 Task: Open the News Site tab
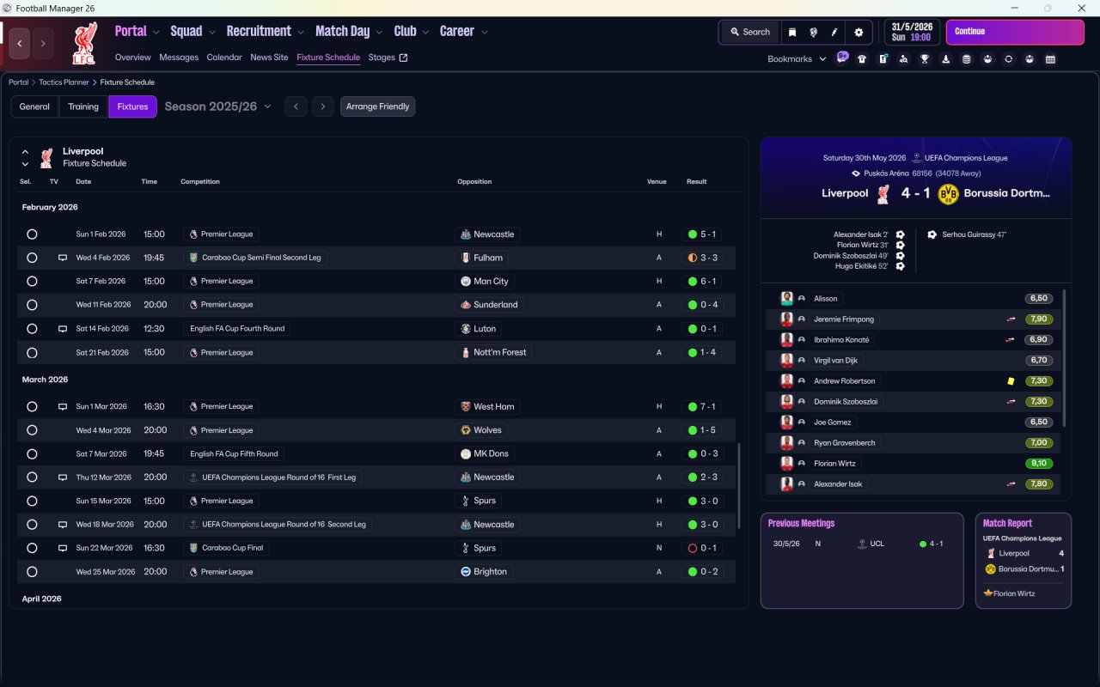click(x=269, y=58)
